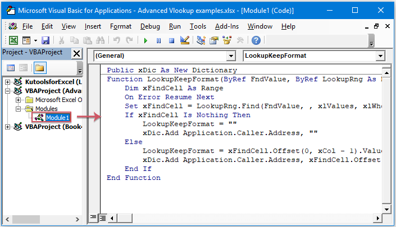Viewport: 396px width, 227px height.
Task: Click the Properties Window toolbar icon
Action: click(x=214, y=40)
